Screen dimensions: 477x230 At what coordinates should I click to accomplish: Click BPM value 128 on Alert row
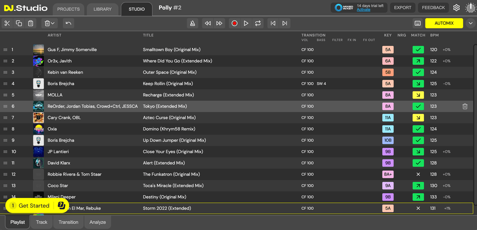[x=433, y=163]
